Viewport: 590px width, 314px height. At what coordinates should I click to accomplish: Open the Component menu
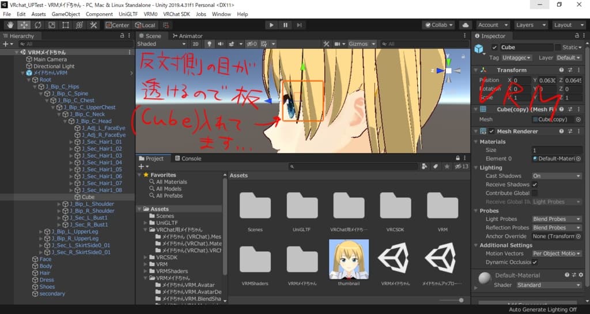(x=99, y=14)
